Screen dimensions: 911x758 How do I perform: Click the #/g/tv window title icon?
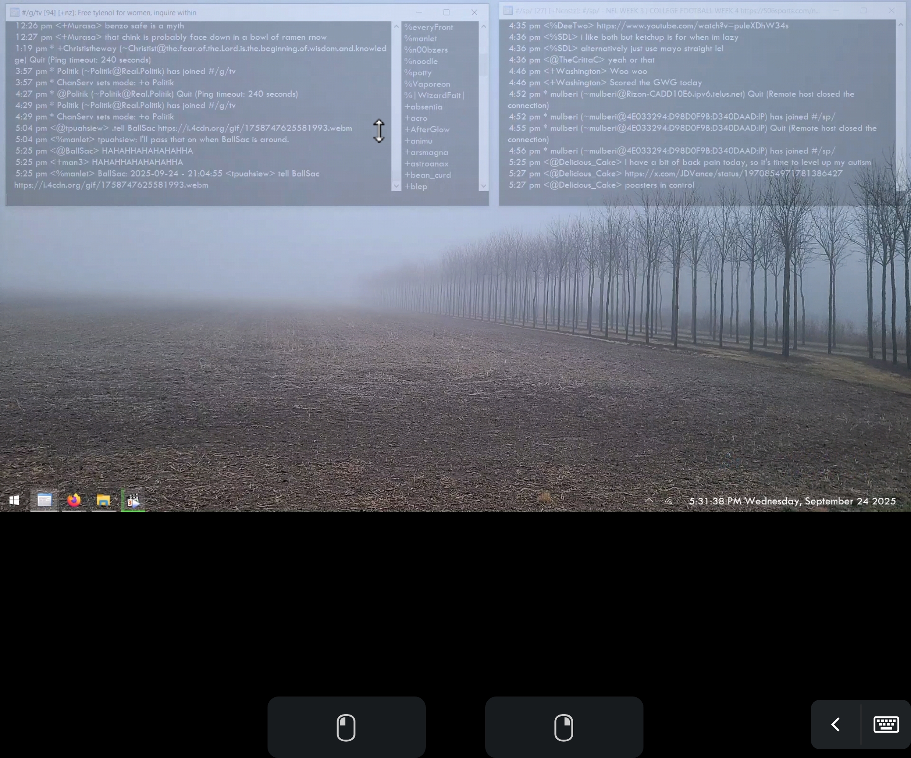[x=14, y=13]
